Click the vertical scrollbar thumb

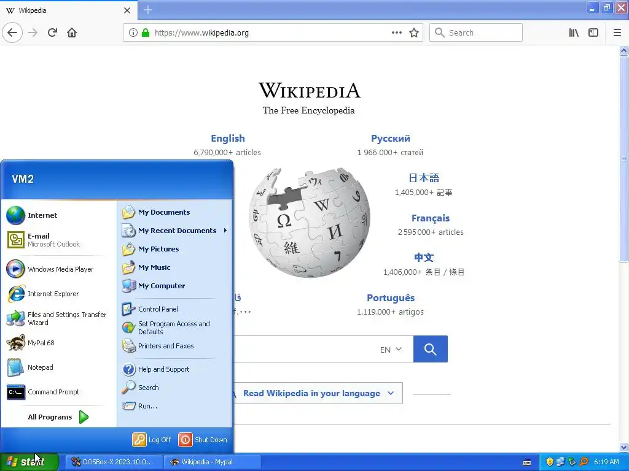click(x=623, y=159)
